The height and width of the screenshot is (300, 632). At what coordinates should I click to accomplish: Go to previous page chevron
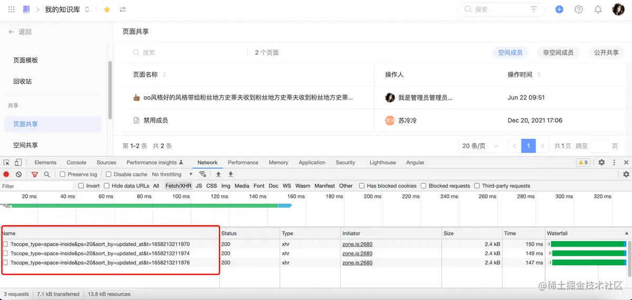[515, 146]
